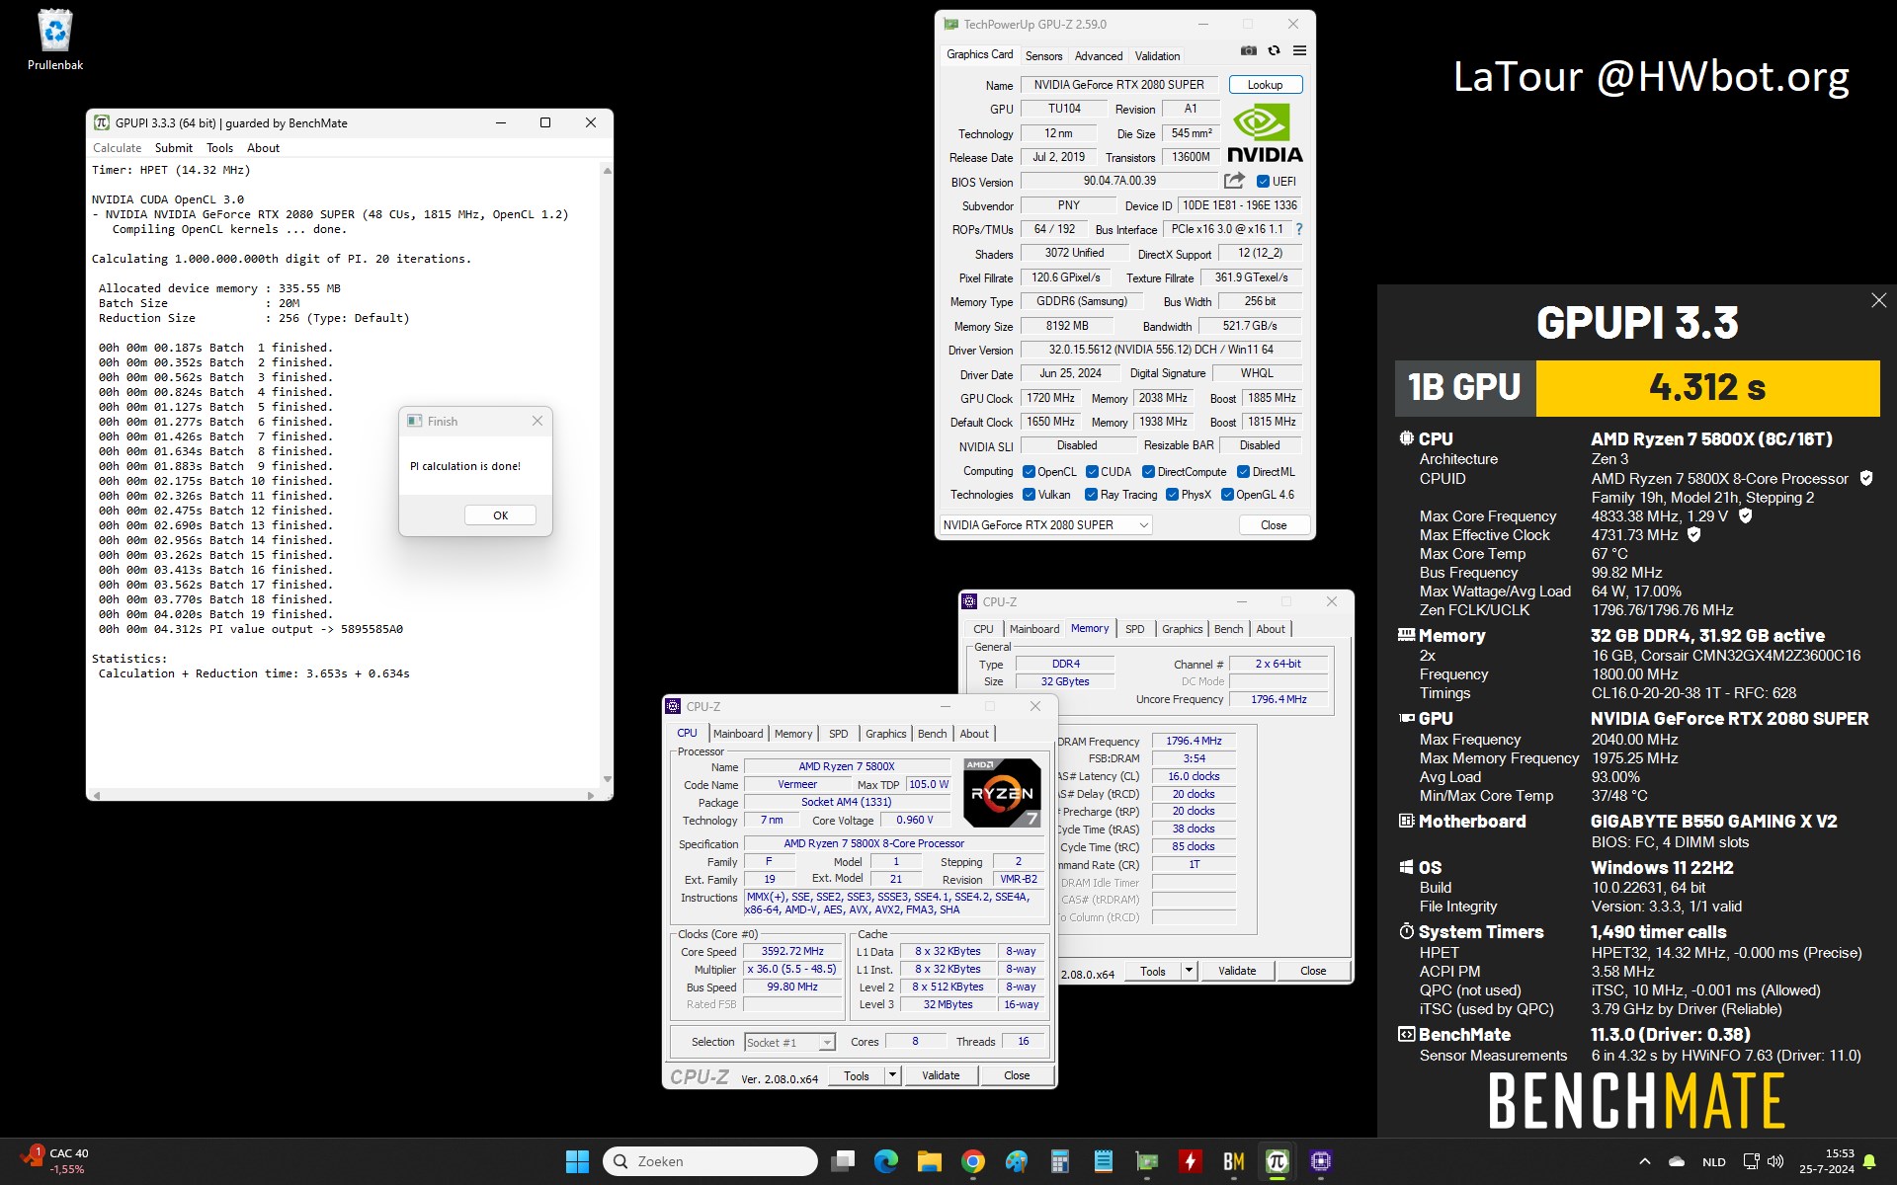Viewport: 1897px width, 1185px height.
Task: Open red lightning bolt app on taskbar
Action: [x=1191, y=1161]
